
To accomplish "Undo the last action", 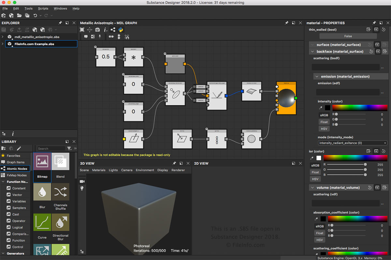I will (35, 15).
